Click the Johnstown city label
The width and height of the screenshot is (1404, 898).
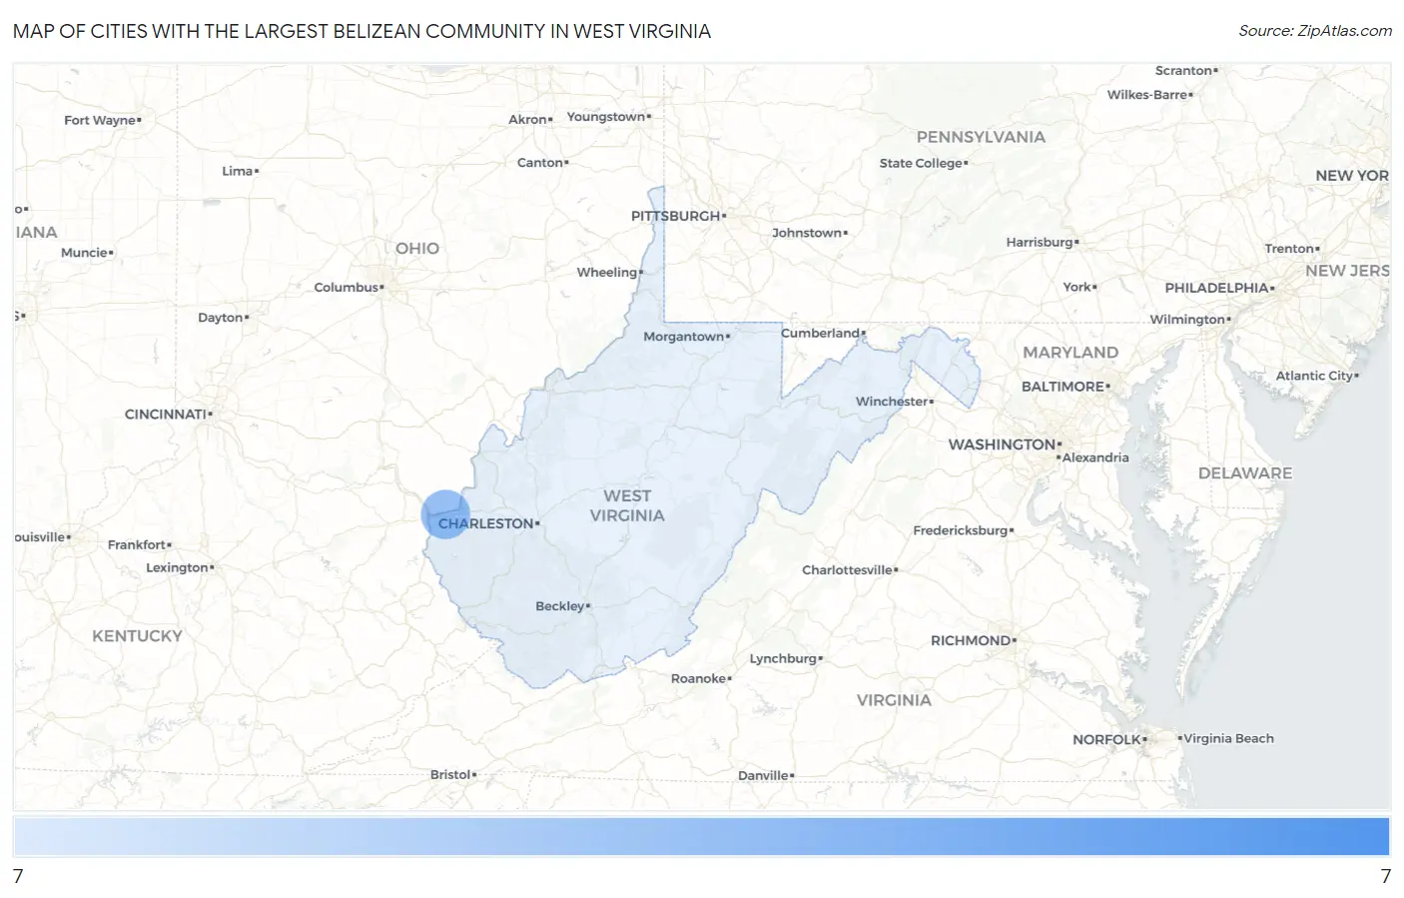click(x=807, y=233)
